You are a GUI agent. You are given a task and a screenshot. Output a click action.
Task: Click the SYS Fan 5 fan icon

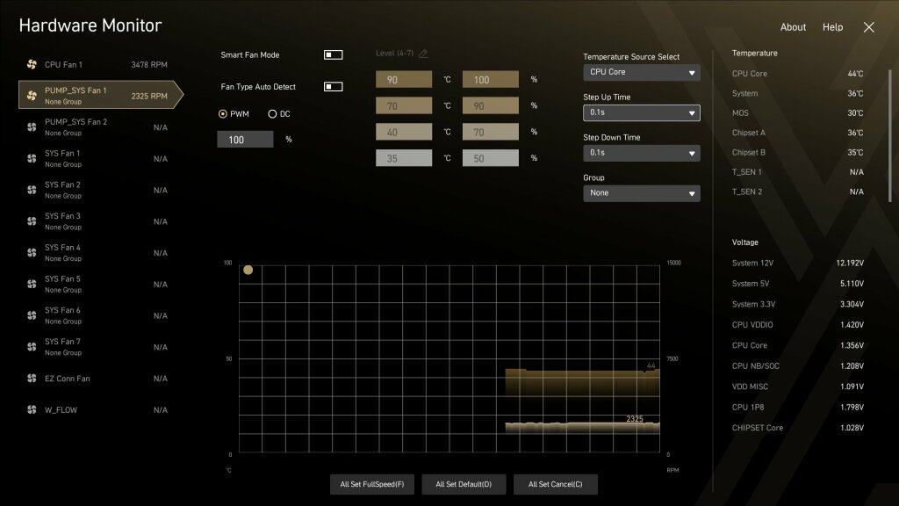tap(32, 284)
